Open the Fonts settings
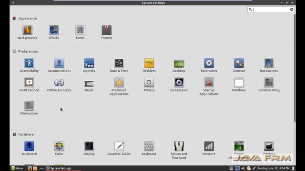Viewport: 305px width, 171px height. click(80, 32)
